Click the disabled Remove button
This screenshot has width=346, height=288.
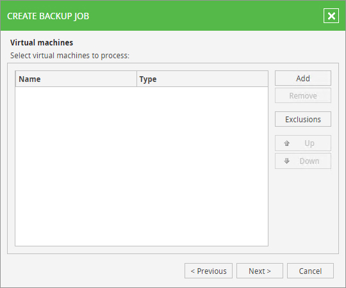[302, 95]
